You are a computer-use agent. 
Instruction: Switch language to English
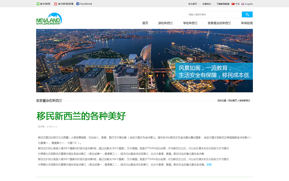(249, 4)
